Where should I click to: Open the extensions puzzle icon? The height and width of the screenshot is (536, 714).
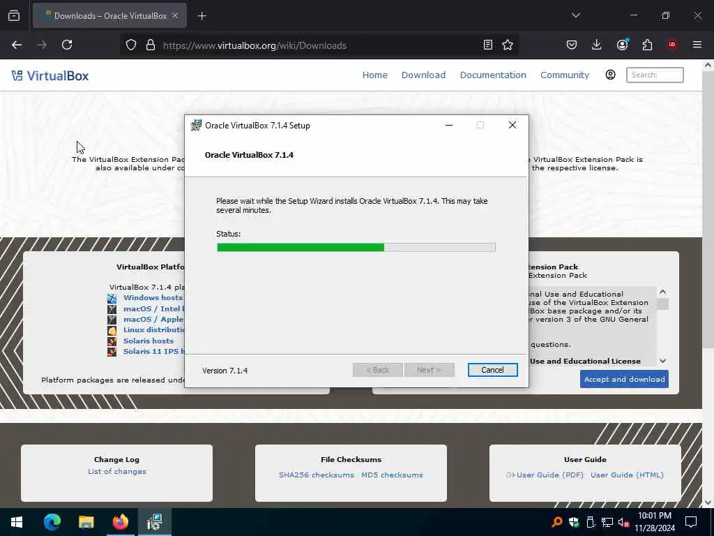[x=647, y=45]
